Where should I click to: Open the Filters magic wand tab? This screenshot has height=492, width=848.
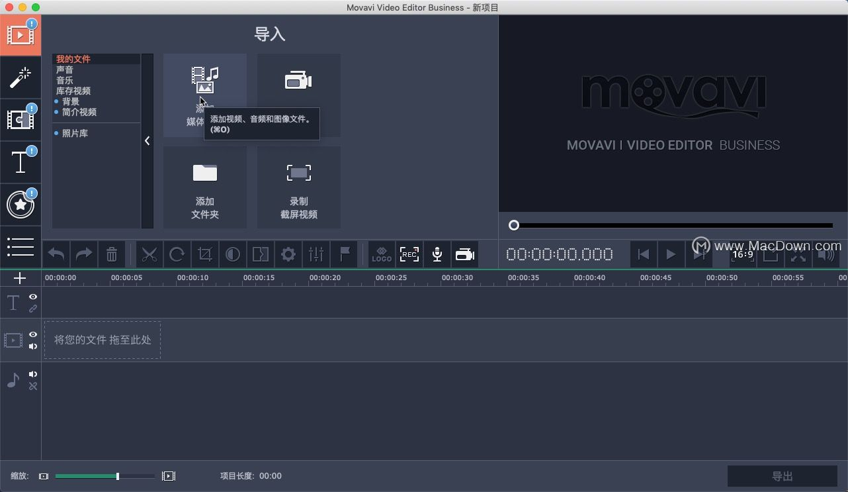point(21,78)
